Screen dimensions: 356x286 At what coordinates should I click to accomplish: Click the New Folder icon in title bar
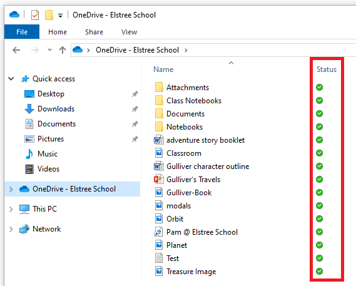[49, 15]
